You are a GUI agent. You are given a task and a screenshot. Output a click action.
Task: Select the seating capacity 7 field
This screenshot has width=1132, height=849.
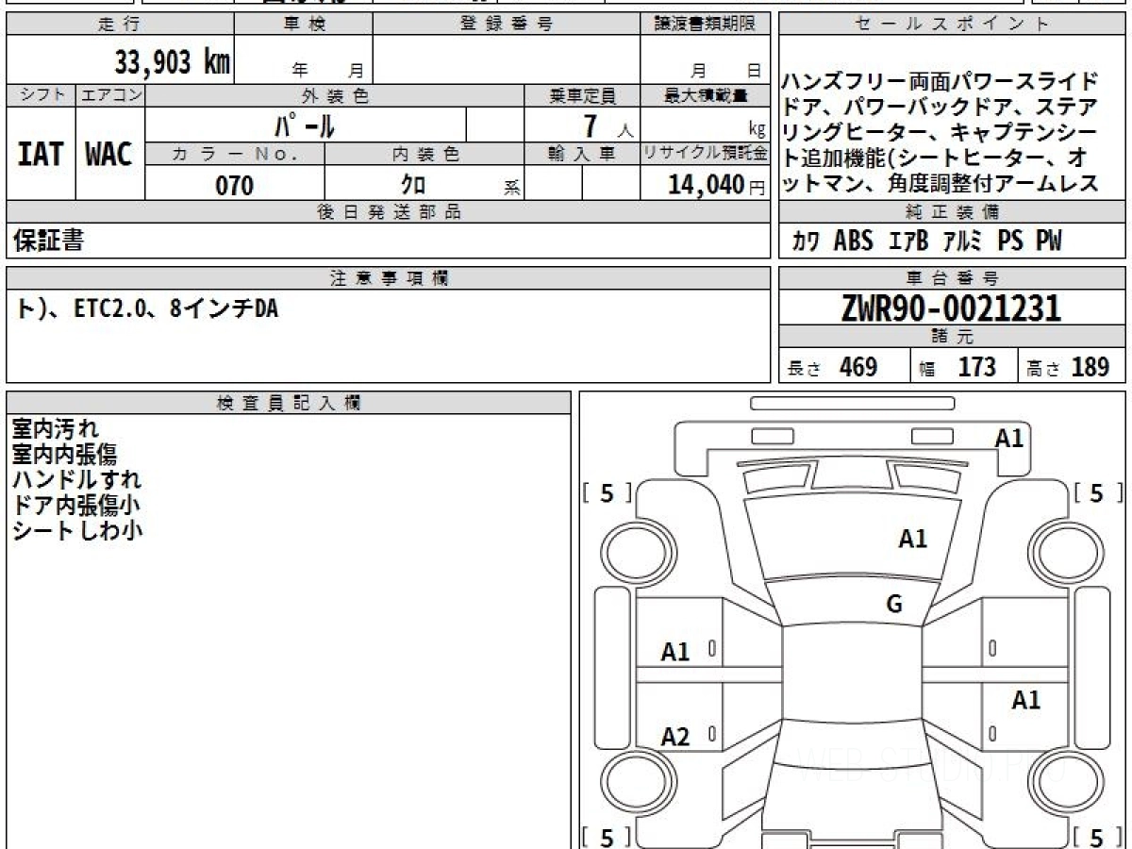pos(582,125)
